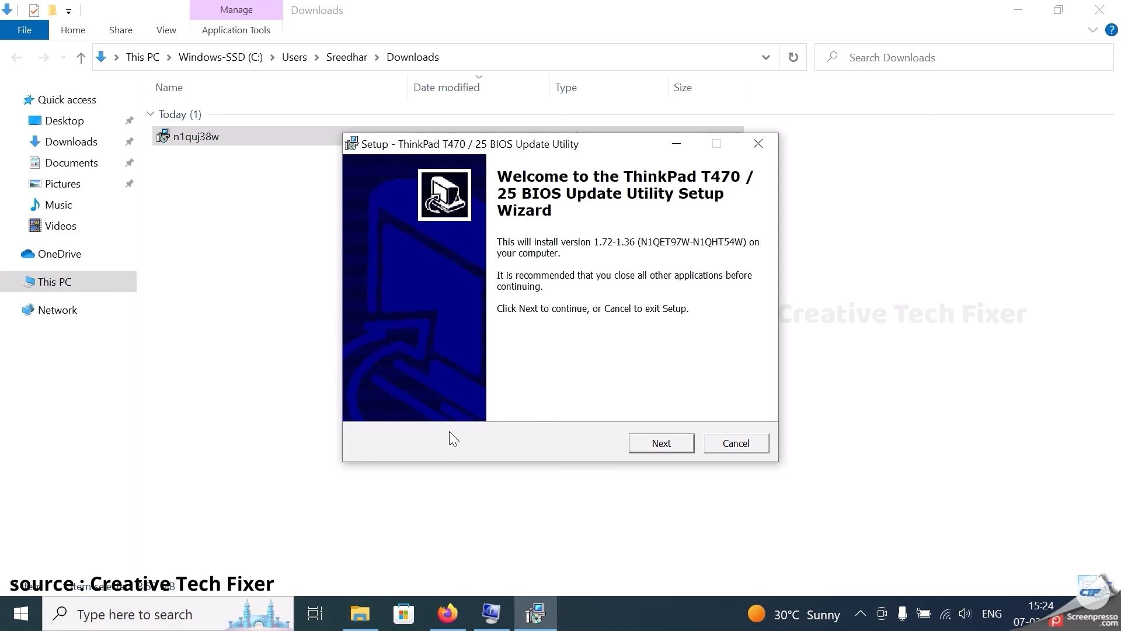Click the volume icon in system tray

coord(965,614)
